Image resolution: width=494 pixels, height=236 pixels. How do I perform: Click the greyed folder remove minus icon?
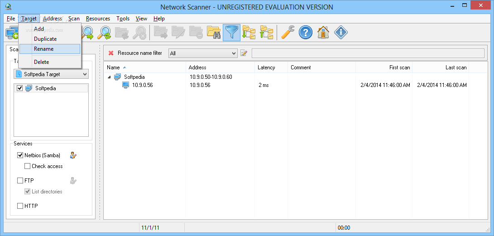pyautogui.click(x=196, y=32)
